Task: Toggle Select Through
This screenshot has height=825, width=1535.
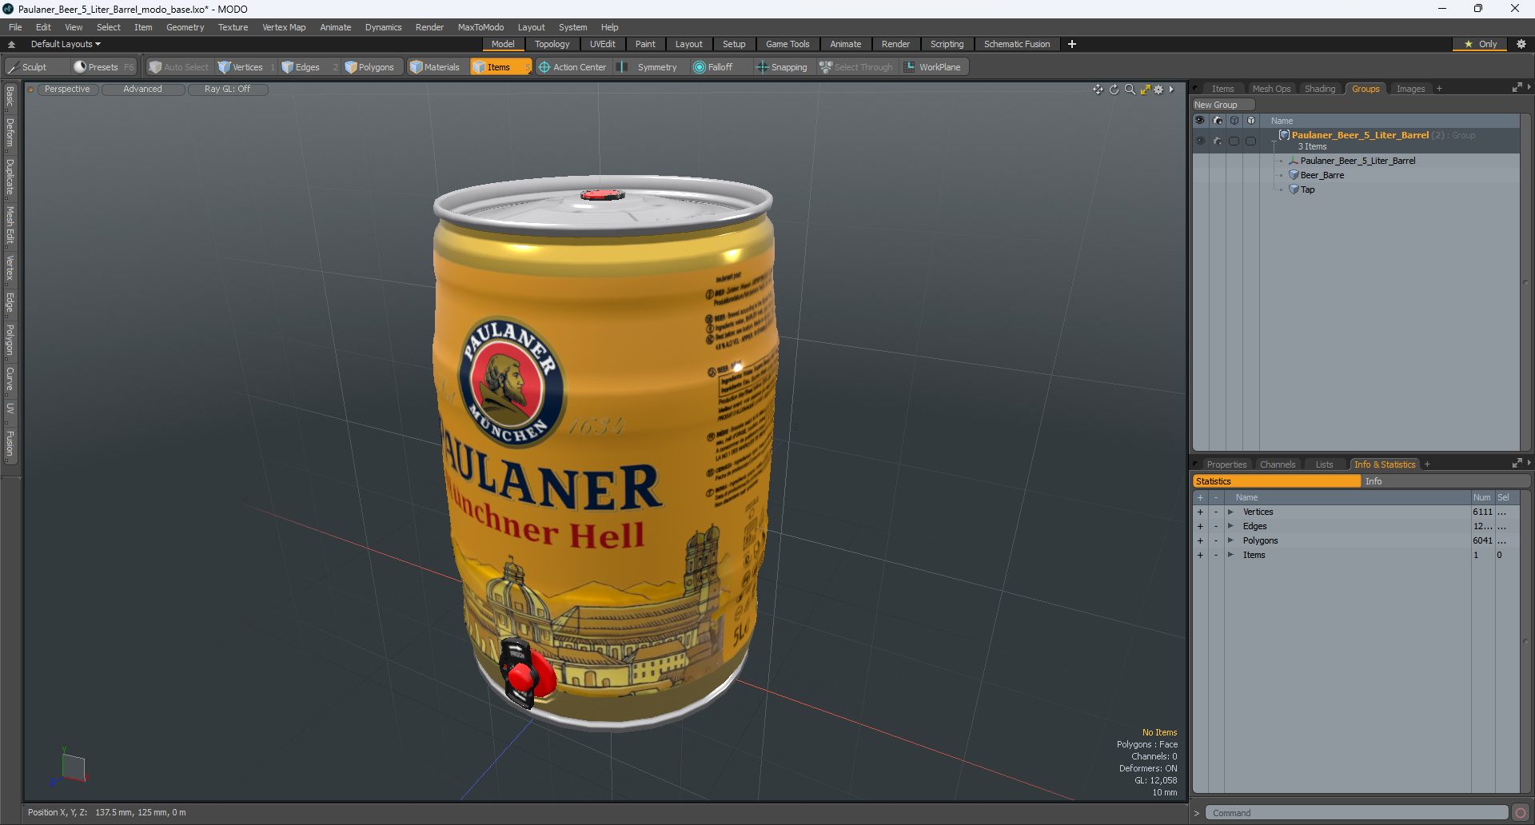Action: (856, 67)
